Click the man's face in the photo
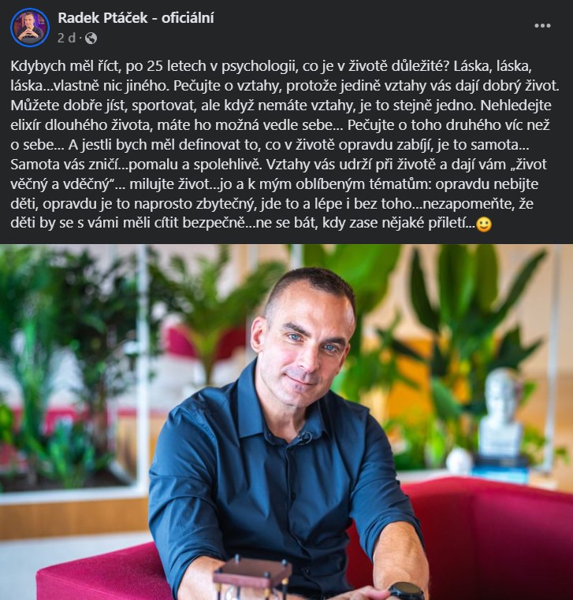The image size is (573, 600). [x=311, y=341]
